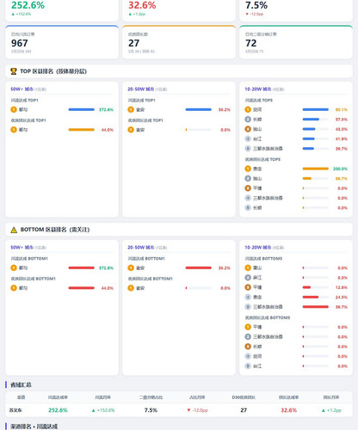Viewport: 358px width, 430px height.
Task: Click the rank 4 badge in the 41.9% row
Action: (248, 138)
